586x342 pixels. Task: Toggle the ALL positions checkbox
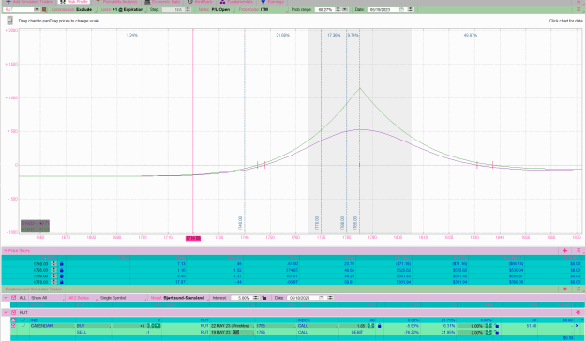tap(13, 298)
